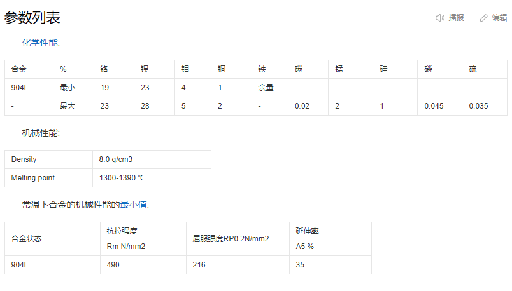Click the 最小 row label
The height and width of the screenshot is (291, 512).
pyautogui.click(x=73, y=88)
